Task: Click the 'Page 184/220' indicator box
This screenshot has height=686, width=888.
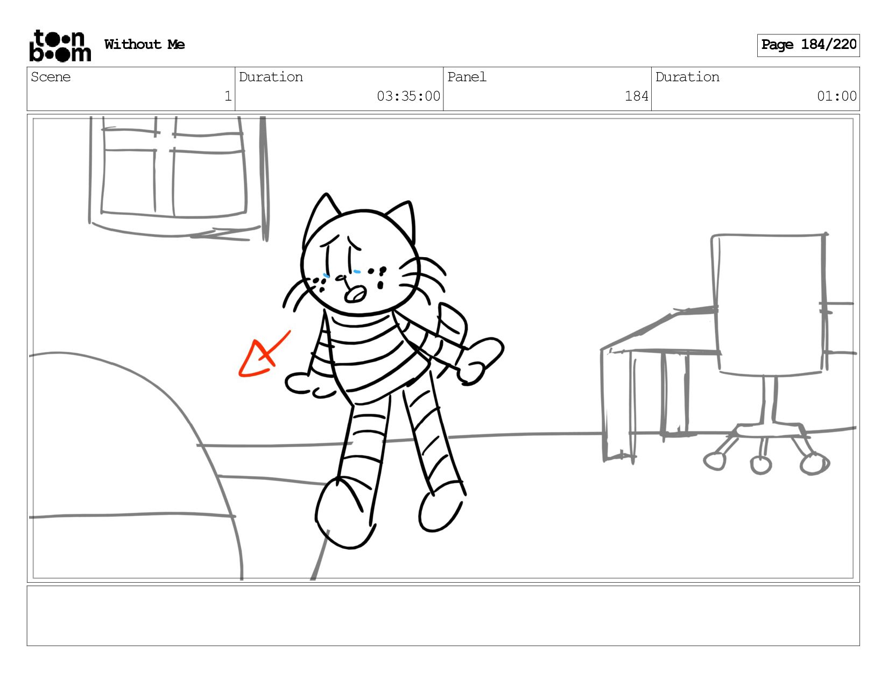Action: tap(808, 45)
